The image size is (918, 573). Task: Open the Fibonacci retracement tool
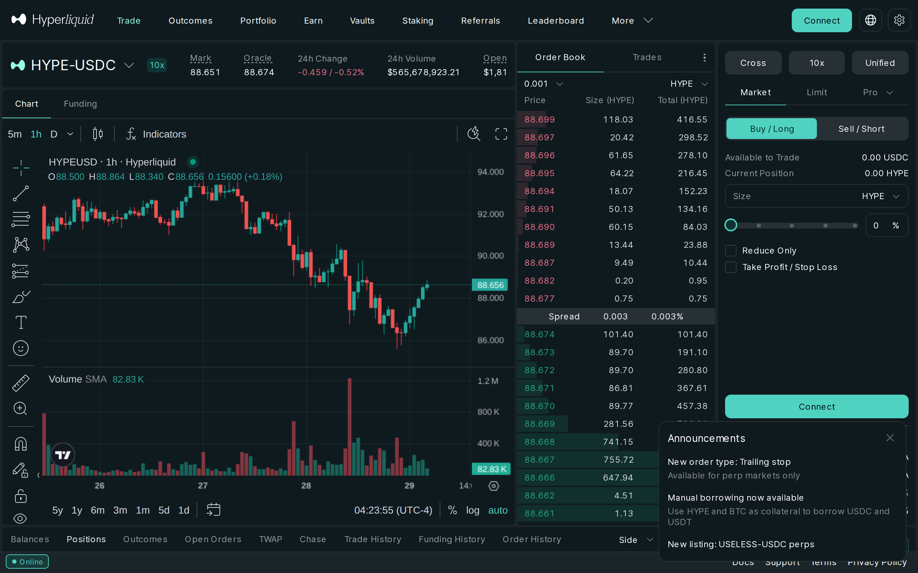[x=21, y=219]
